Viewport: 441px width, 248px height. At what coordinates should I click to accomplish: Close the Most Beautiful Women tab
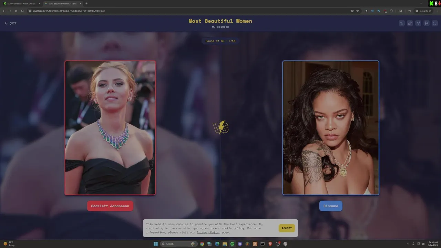[x=80, y=3]
